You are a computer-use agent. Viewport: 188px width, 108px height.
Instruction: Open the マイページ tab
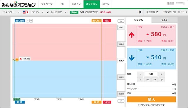point(47,4)
